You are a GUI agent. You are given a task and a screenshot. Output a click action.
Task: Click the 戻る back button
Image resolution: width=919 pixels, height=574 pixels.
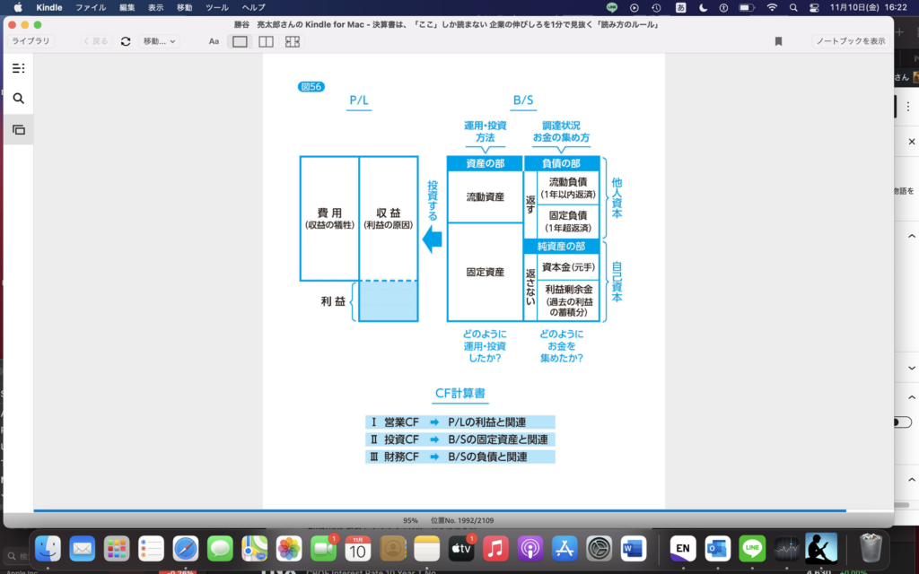pos(96,41)
